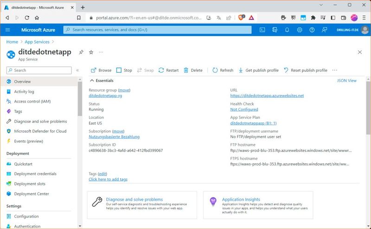The image size is (371, 229).
Task: Restart the app service
Action: tap(168, 70)
